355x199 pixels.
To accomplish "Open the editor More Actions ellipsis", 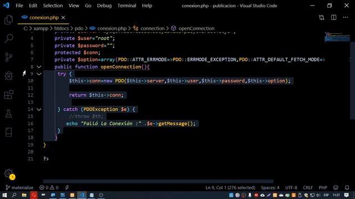I will 346,17.
